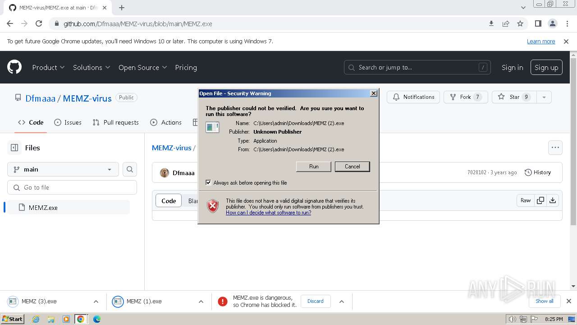Viewport: 577px width, 325px height.
Task: Go back with browser back arrow
Action: point(10,23)
